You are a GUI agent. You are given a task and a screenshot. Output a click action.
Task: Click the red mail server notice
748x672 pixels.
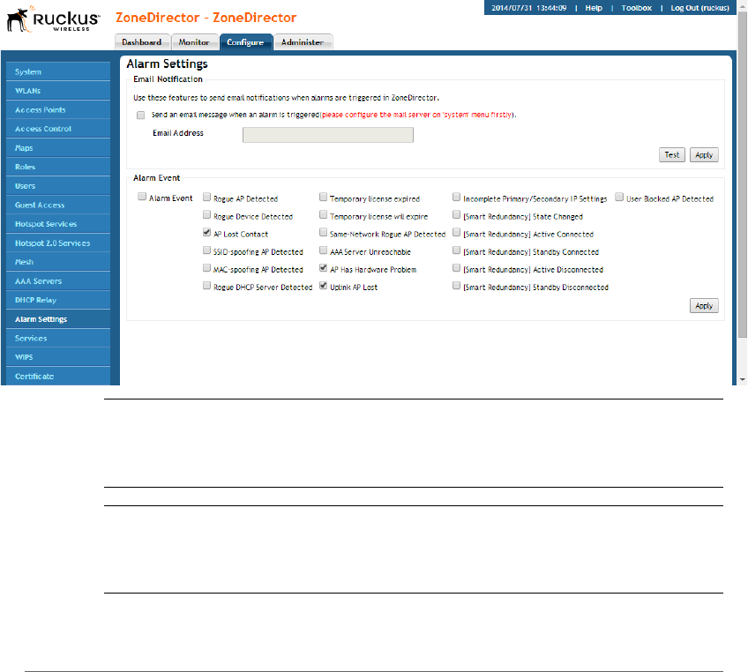tap(417, 115)
